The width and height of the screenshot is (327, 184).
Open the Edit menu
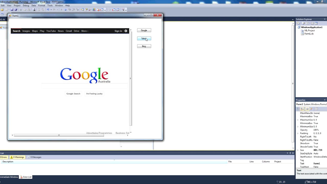3,5
